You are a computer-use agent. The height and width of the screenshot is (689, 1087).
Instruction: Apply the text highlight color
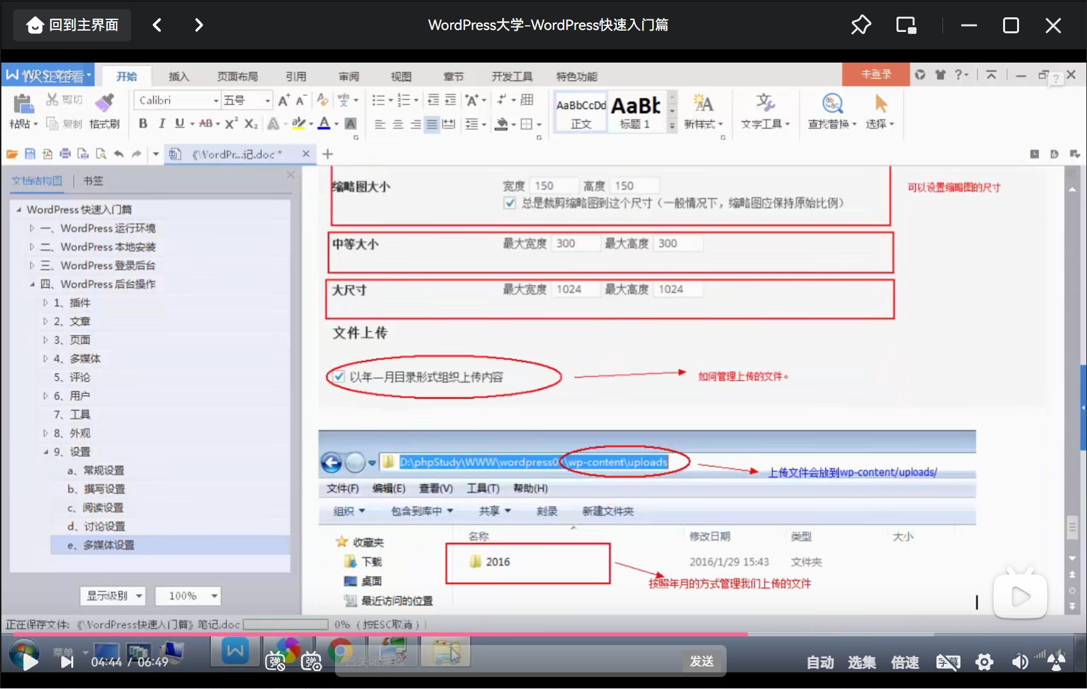click(298, 123)
